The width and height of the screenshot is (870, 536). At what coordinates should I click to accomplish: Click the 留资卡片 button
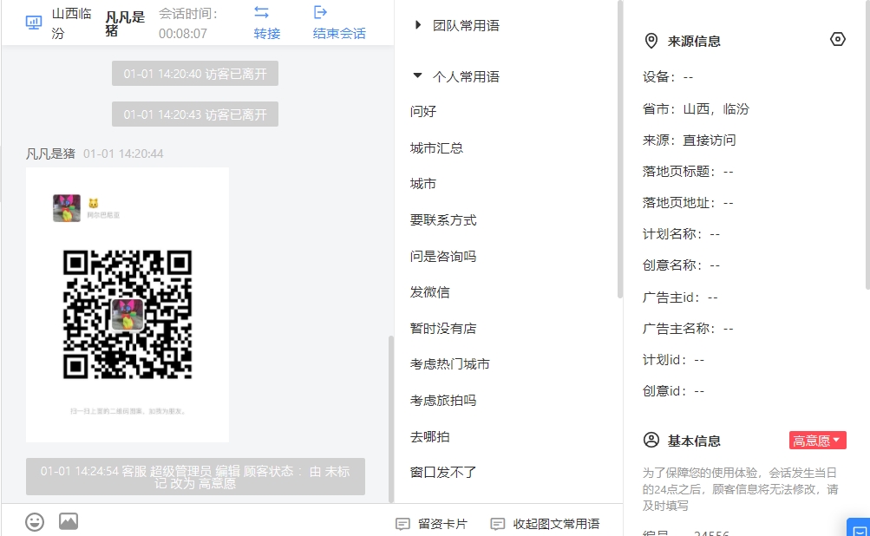click(x=432, y=524)
